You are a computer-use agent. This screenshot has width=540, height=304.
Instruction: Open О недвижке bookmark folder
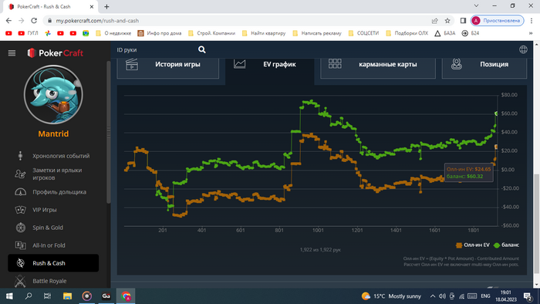pyautogui.click(x=113, y=33)
